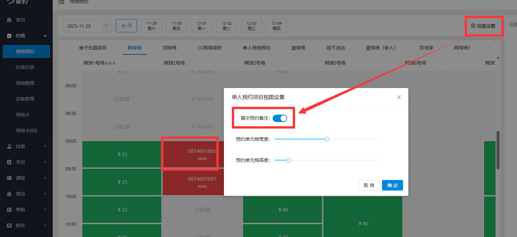Open 场地卡(旧) in the sidebar
Viewport: 517px width, 237px height.
(x=26, y=131)
